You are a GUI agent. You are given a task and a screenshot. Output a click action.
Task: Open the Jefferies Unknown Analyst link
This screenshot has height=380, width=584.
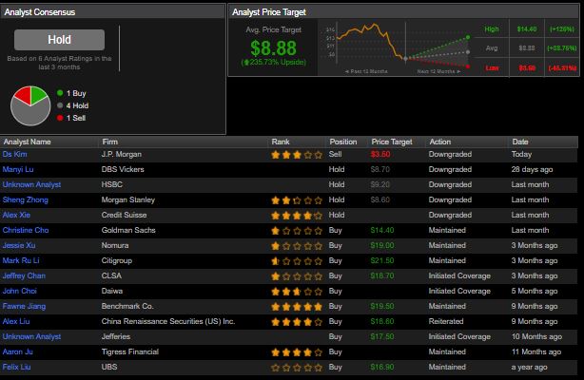(x=31, y=337)
